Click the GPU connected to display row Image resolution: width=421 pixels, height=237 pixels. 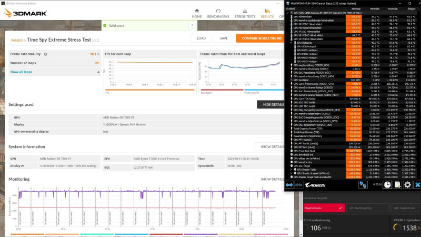(x=146, y=132)
